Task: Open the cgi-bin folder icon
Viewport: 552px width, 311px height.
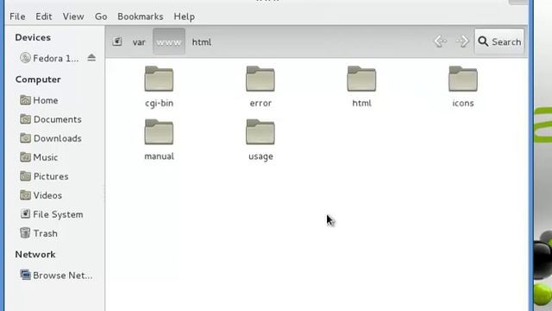Action: 159,79
